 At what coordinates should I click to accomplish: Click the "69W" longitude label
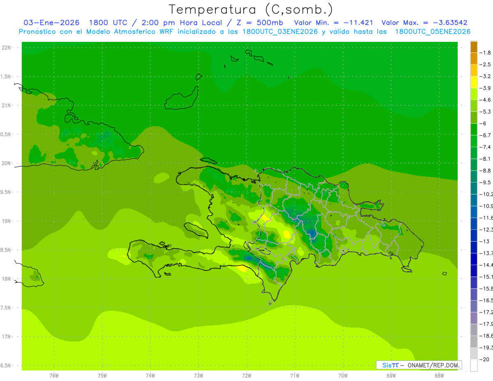pos(391,376)
